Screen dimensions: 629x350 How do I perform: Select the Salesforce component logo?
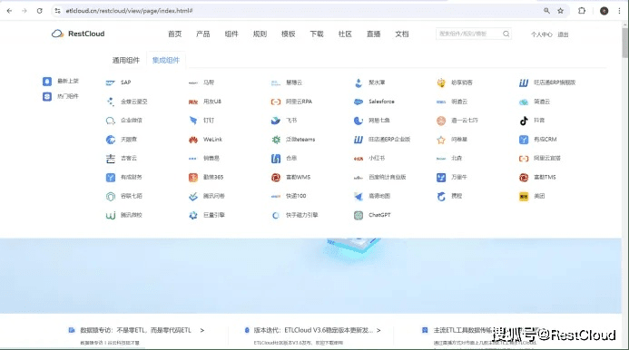click(359, 102)
